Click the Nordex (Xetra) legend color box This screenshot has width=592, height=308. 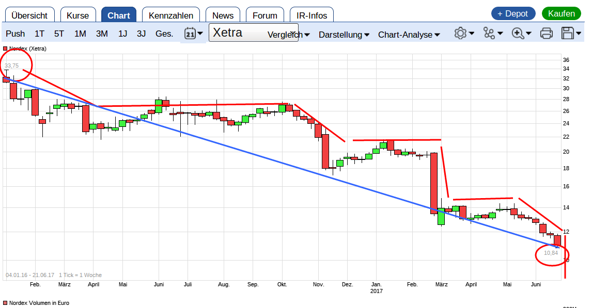[x=5, y=48]
